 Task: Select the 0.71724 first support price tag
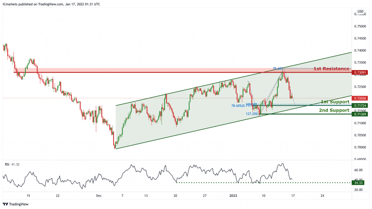360,106
